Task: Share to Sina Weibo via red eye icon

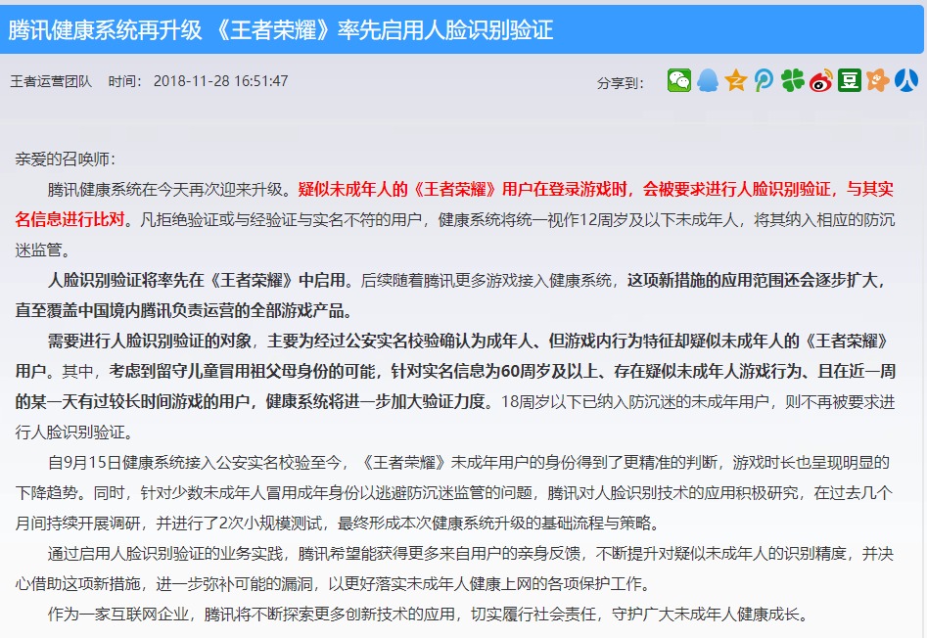Action: click(x=820, y=80)
